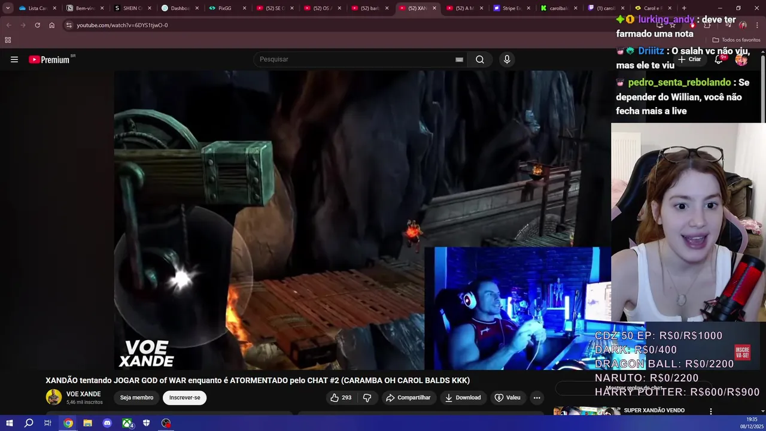This screenshot has height=431, width=766.
Task: Click the Download button
Action: [463, 397]
